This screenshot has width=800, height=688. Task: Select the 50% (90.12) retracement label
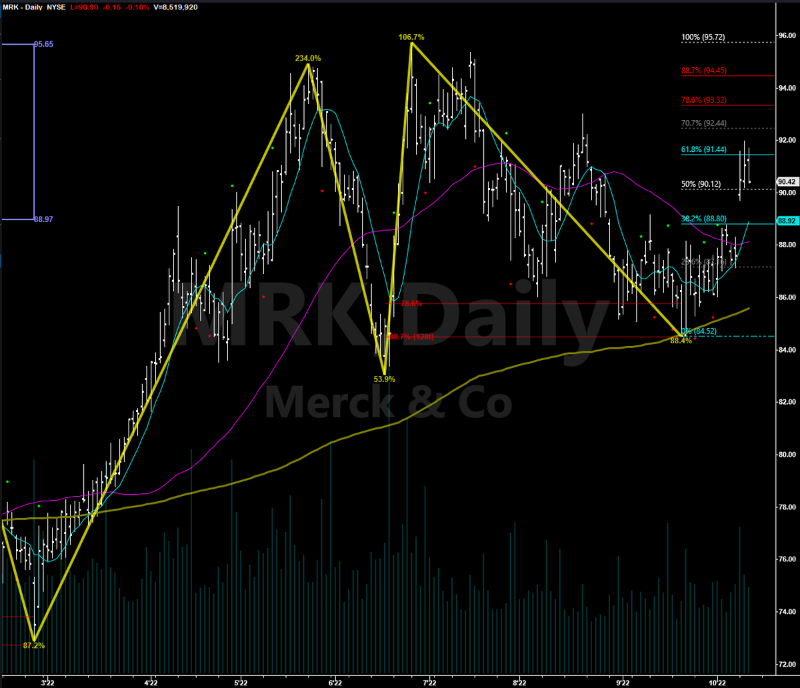(x=702, y=184)
